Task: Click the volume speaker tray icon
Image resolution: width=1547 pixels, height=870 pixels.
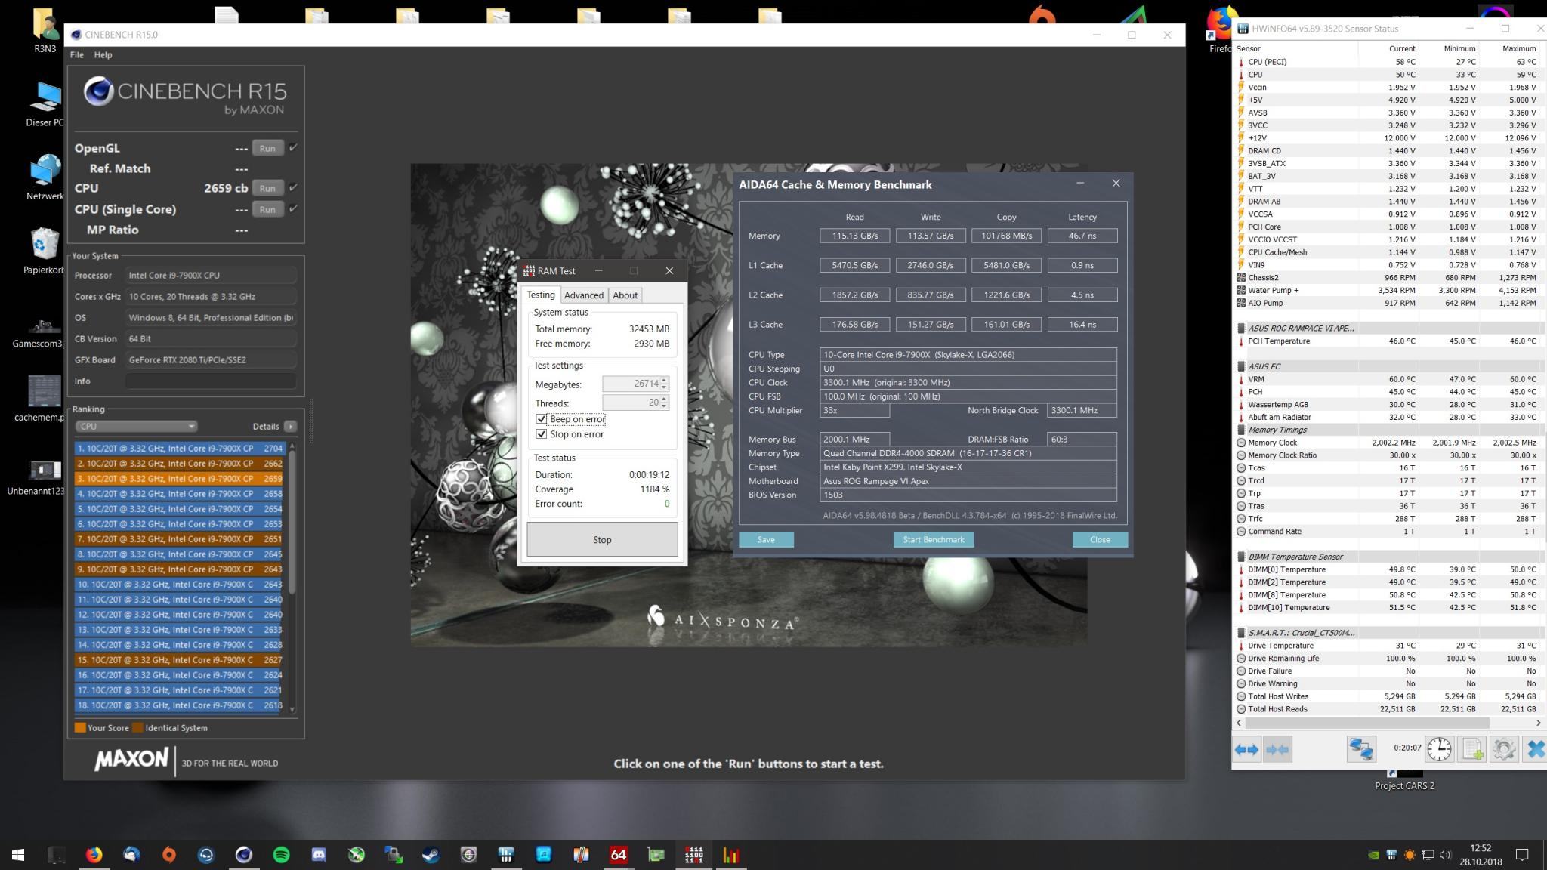Action: pos(1445,855)
